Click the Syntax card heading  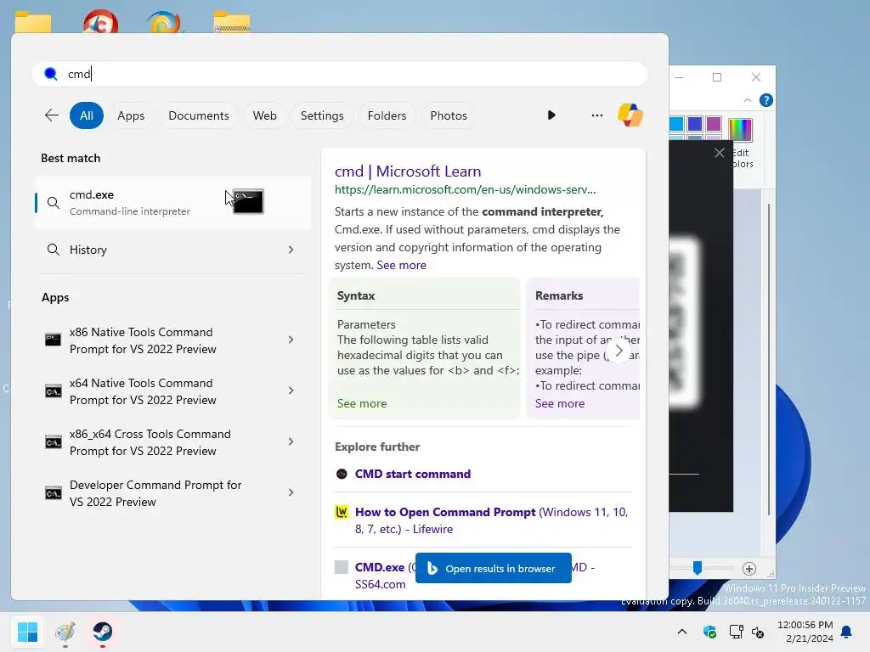tap(356, 295)
